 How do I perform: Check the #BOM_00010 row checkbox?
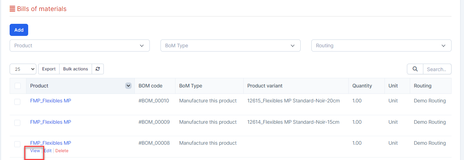coord(17,102)
